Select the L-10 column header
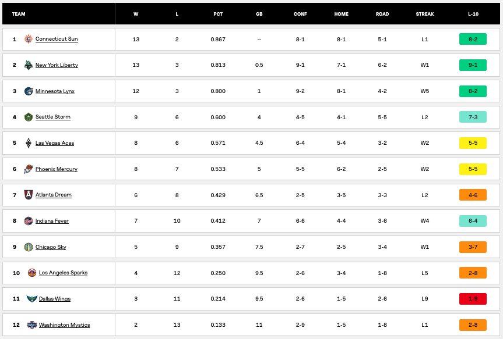 click(472, 14)
